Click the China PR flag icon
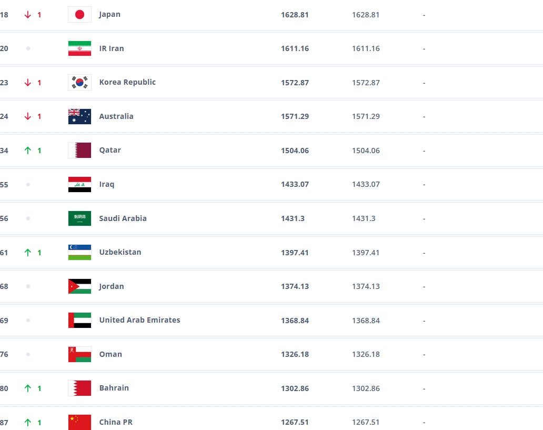 pyautogui.click(x=79, y=422)
